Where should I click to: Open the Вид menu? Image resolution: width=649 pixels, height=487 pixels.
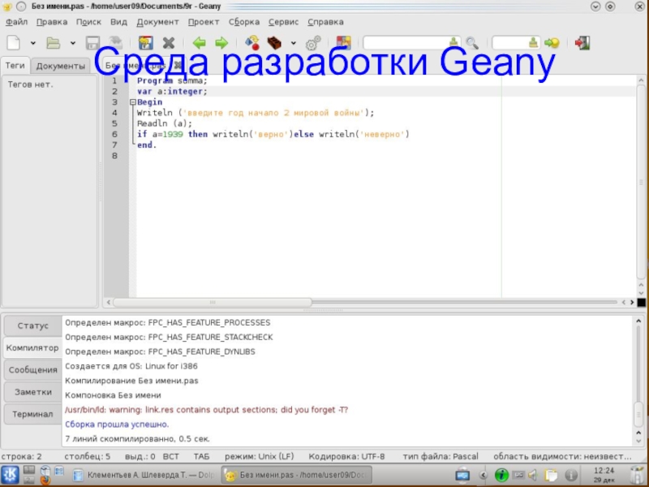(118, 22)
